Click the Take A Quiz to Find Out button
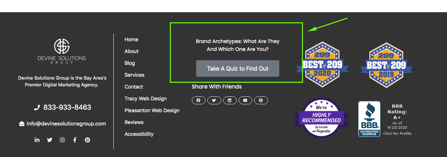 [238, 68]
